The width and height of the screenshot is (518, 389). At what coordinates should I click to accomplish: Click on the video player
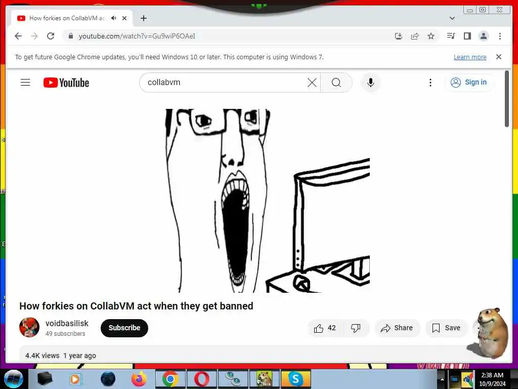(258, 201)
